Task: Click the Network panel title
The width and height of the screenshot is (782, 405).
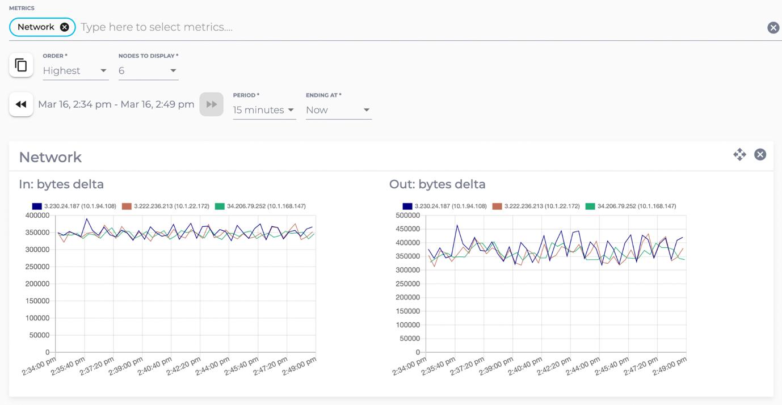Action: (51, 157)
